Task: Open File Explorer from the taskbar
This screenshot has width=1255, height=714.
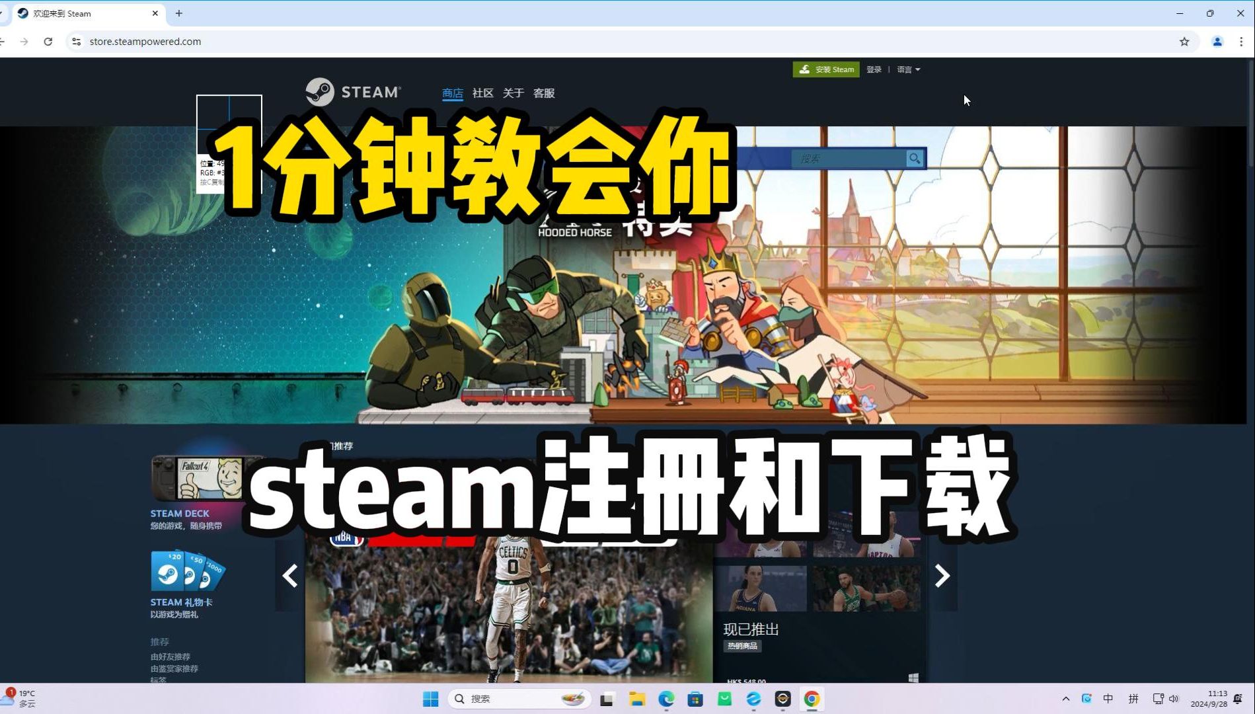Action: (637, 699)
